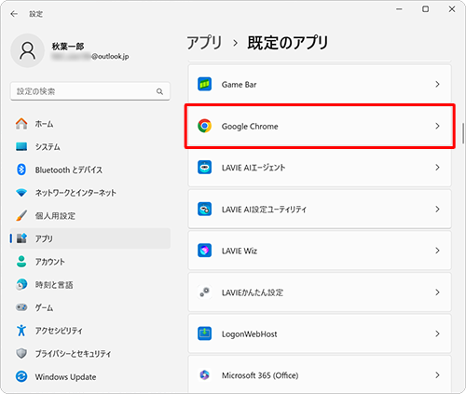The width and height of the screenshot is (466, 394).
Task: Click the ゲーム controller icon
Action: 21,307
